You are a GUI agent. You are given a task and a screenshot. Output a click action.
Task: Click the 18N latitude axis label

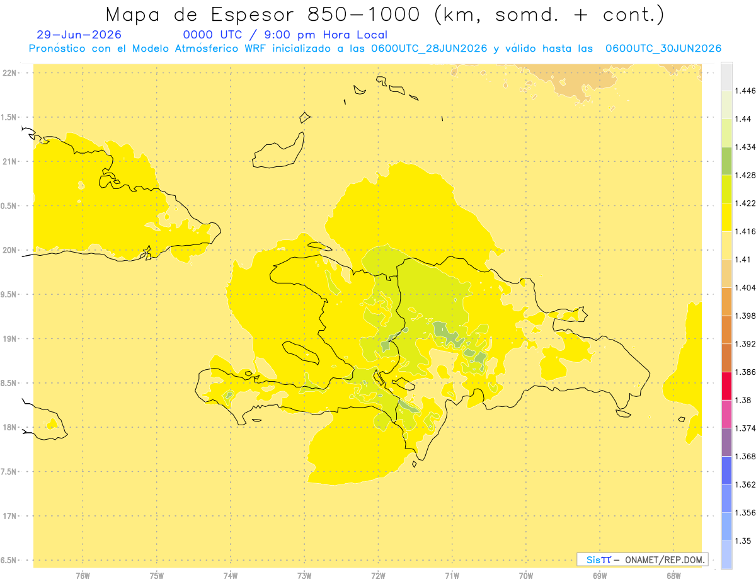point(9,427)
